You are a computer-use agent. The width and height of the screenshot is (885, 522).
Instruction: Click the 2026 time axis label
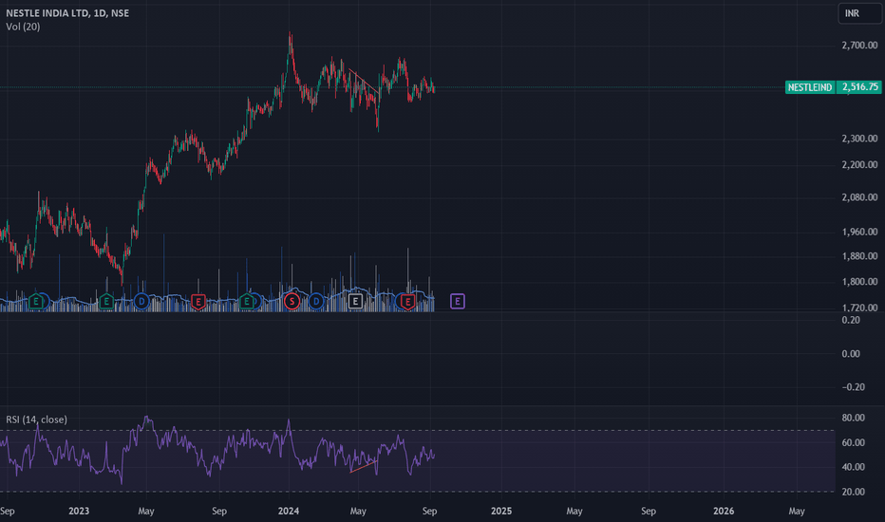(x=724, y=512)
